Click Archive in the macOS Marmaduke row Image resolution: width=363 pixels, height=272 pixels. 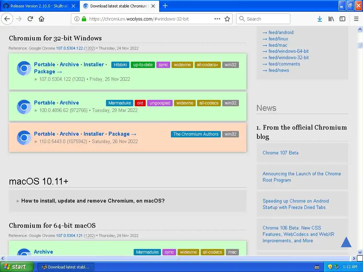tap(43, 252)
